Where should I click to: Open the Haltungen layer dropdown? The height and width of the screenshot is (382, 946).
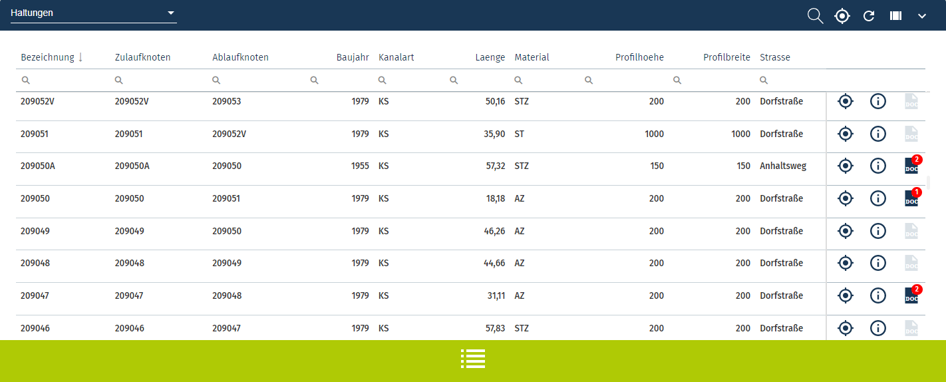93,13
